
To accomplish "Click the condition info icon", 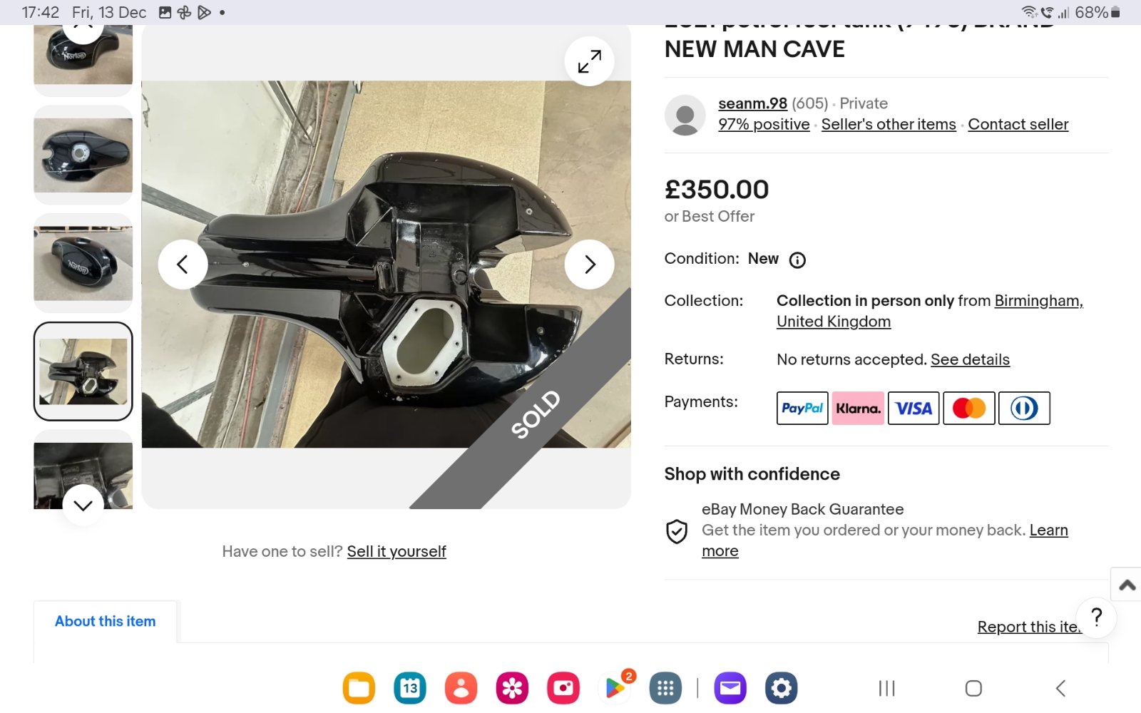I will (x=797, y=260).
